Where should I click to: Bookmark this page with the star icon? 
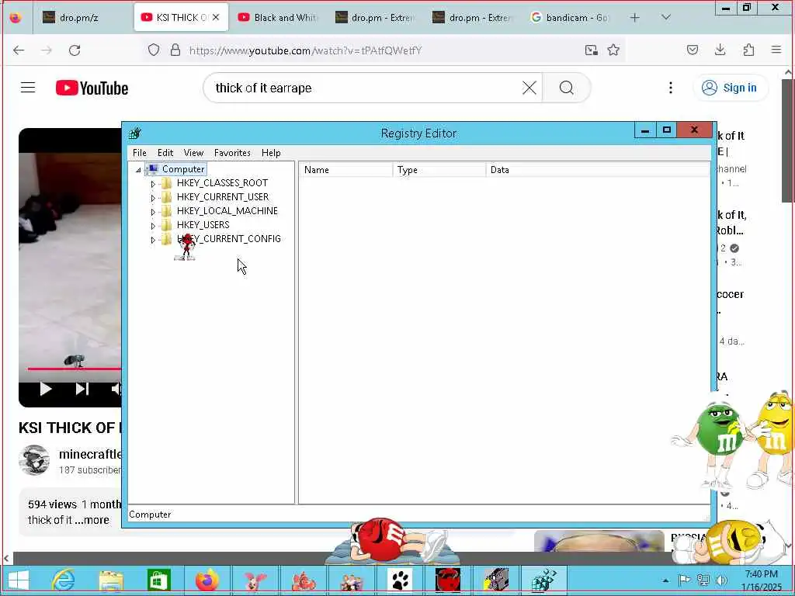(613, 50)
